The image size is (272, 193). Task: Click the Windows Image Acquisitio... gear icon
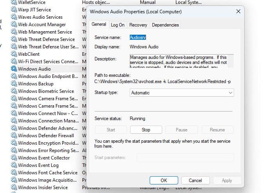coord(14,180)
